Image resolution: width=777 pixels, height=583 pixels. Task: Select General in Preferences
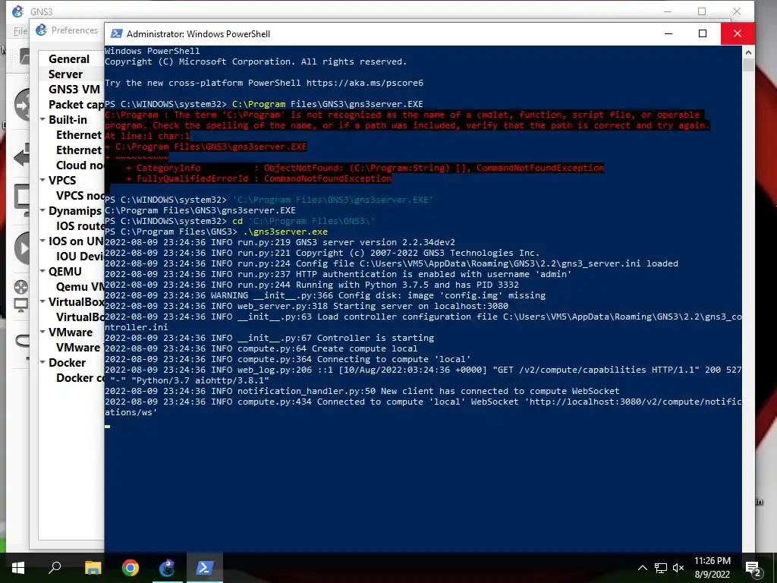pos(69,59)
